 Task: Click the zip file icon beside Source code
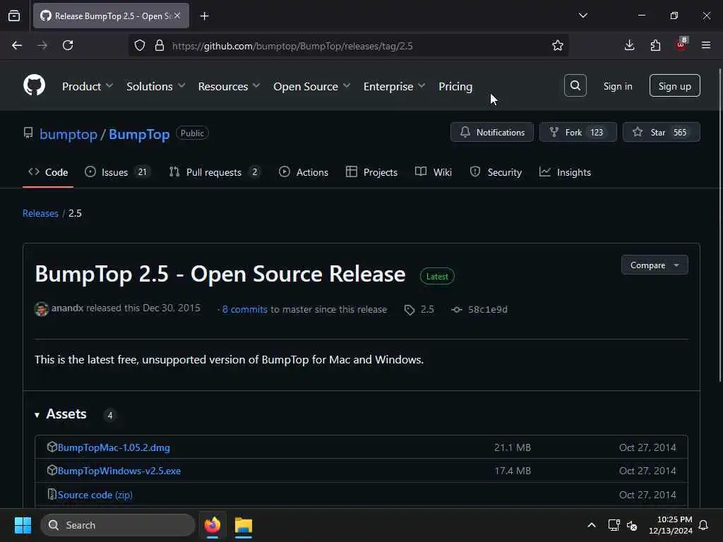coord(52,494)
